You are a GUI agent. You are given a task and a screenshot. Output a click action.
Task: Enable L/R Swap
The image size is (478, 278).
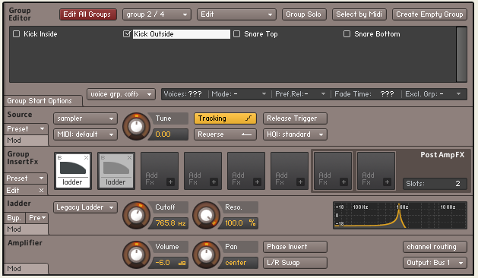click(x=295, y=263)
